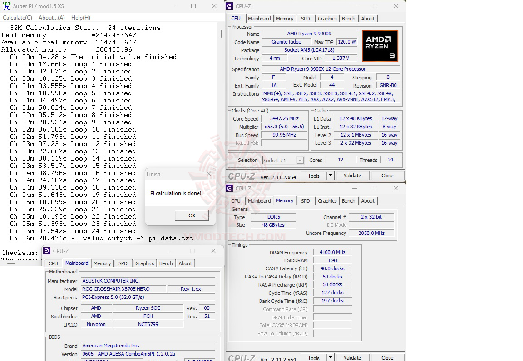
Task: Click the AMD Ryzen 9 badge in CPU tab
Action: point(379,45)
